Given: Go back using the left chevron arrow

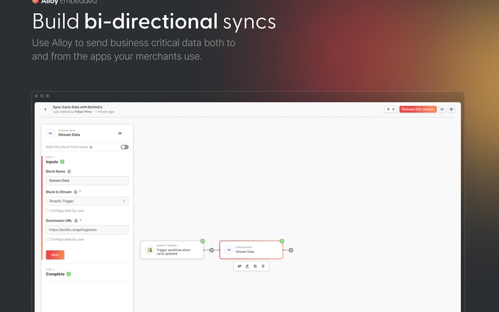Looking at the screenshot, I should 45,109.
